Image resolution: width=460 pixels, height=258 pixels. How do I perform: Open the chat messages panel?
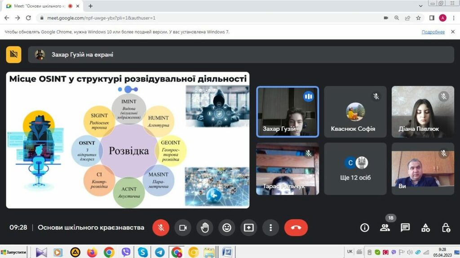(x=405, y=228)
